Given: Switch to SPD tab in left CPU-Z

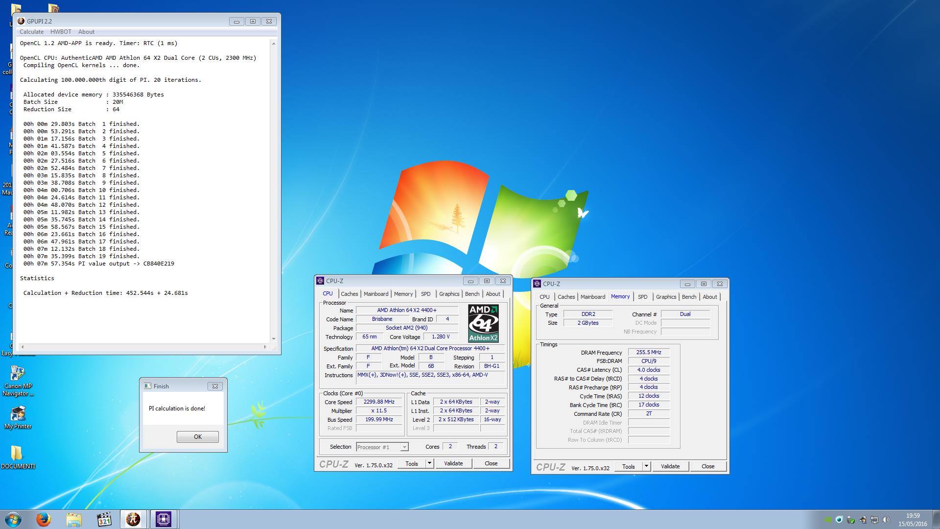Looking at the screenshot, I should click(x=426, y=294).
